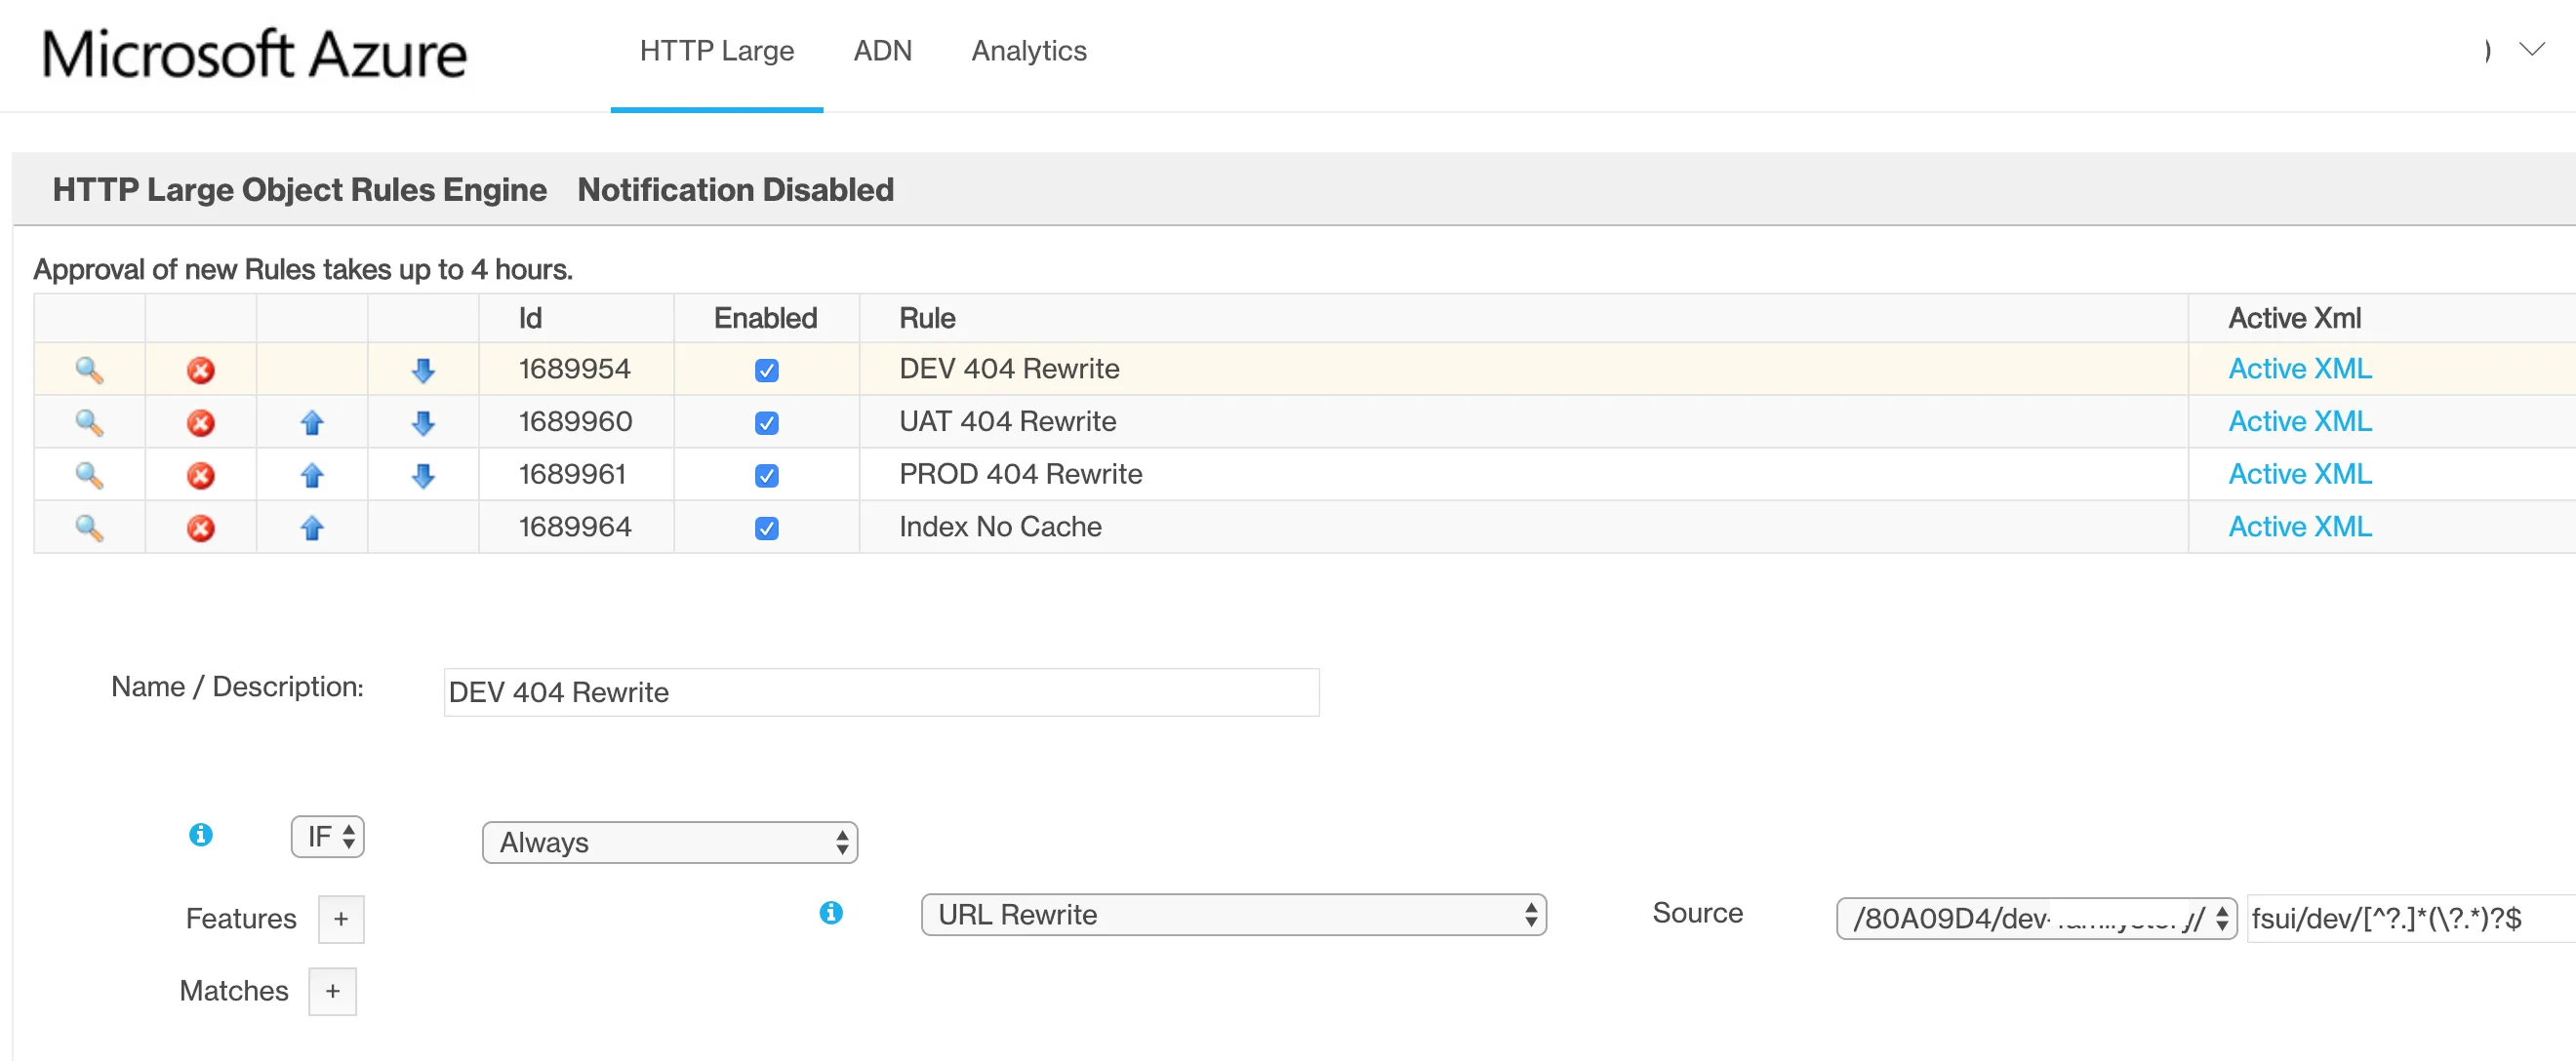
Task: Open the Always match dropdown
Action: [x=669, y=843]
